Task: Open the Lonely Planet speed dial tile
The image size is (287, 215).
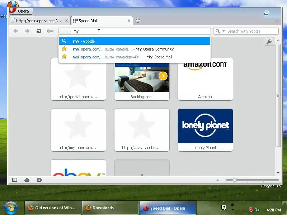Action: (x=205, y=130)
